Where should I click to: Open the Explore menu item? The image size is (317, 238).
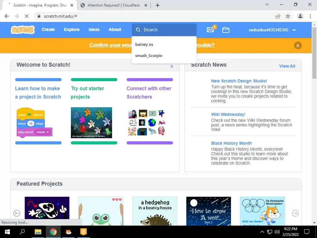pos(72,29)
